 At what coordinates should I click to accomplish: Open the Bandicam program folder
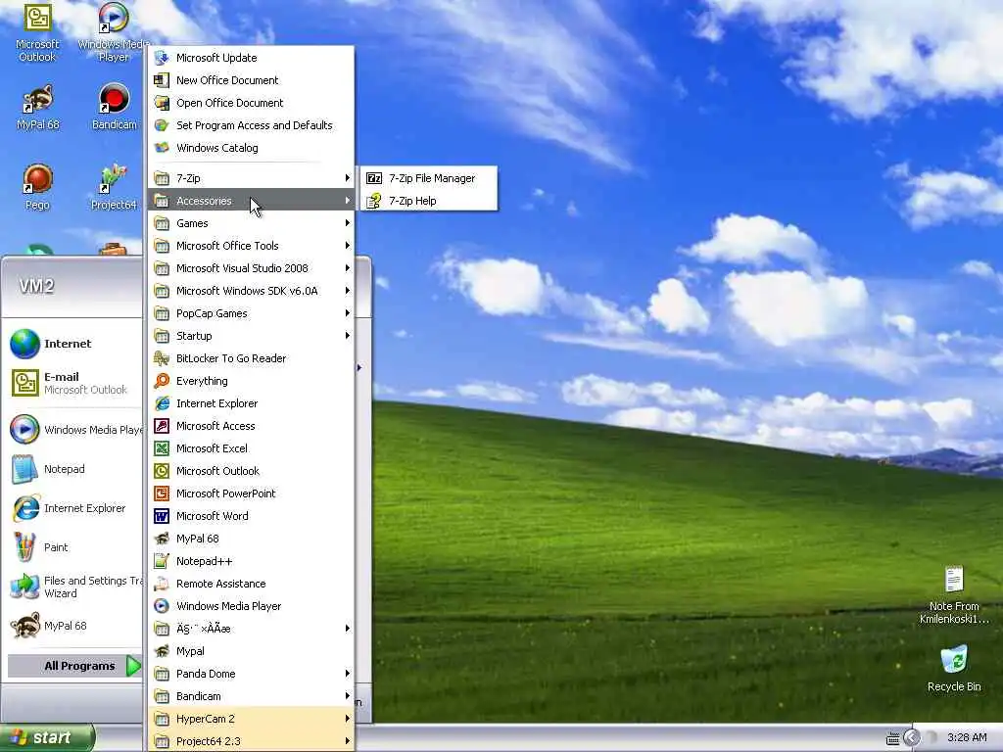pyautogui.click(x=251, y=696)
